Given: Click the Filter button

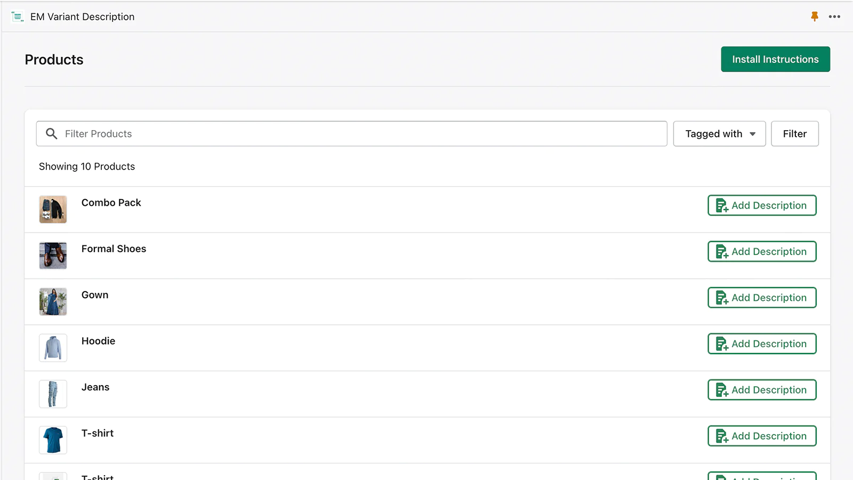Looking at the screenshot, I should 794,134.
